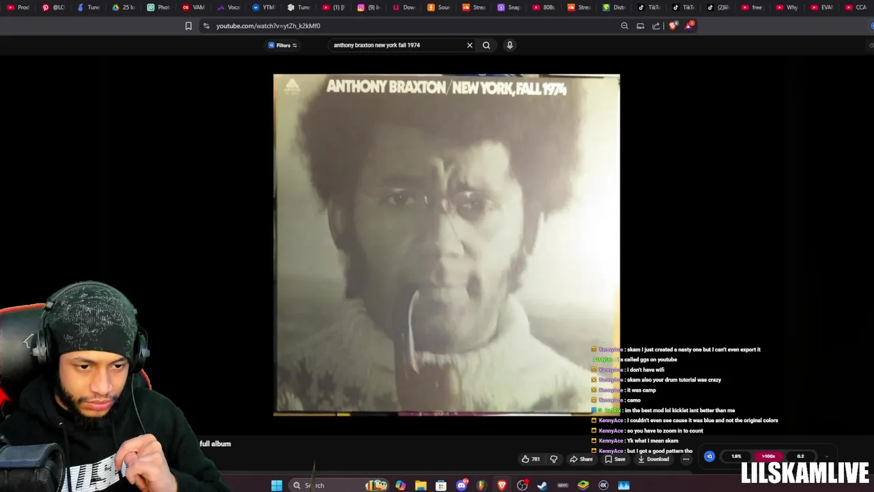Focus the youtube.com address bar URL

(268, 26)
